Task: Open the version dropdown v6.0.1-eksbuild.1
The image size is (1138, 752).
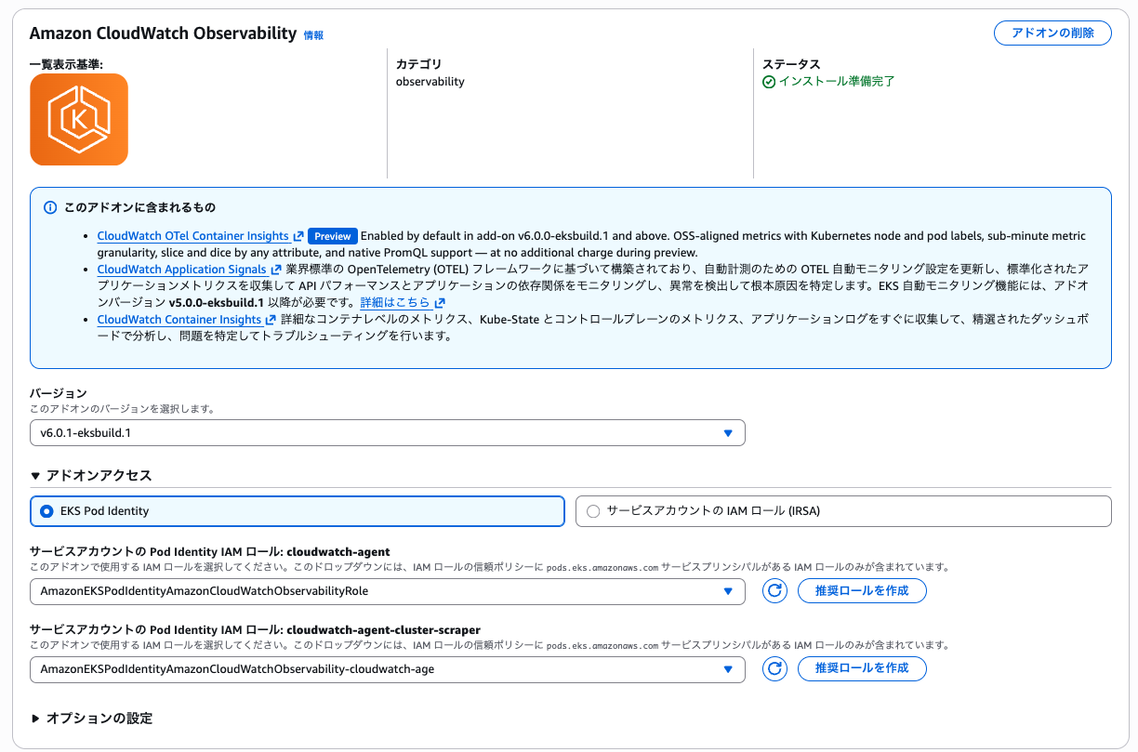Action: click(x=388, y=433)
